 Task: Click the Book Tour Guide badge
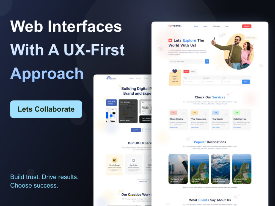[251, 38]
